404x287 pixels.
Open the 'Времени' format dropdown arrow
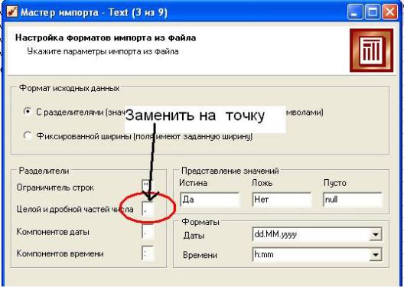point(376,255)
